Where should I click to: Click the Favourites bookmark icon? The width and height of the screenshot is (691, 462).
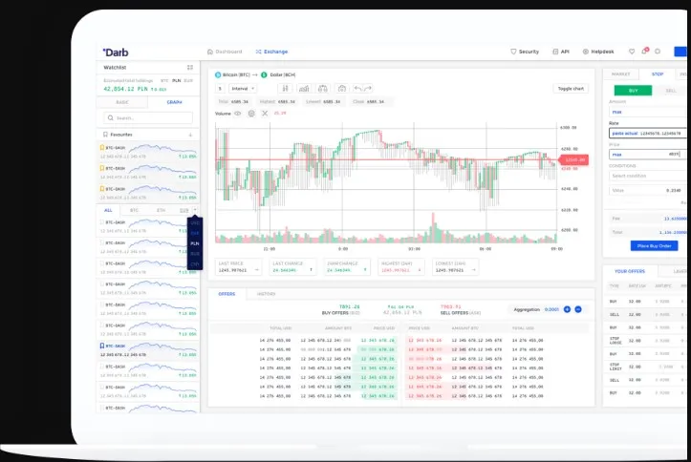105,135
